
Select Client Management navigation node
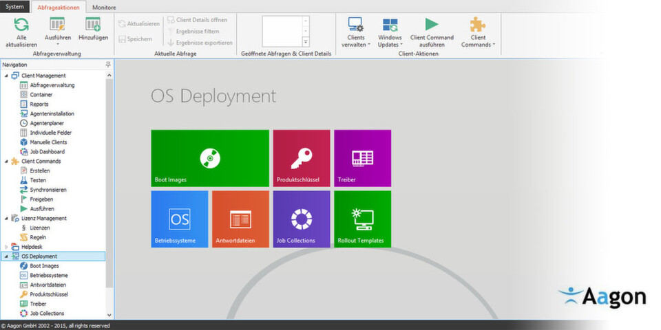[x=43, y=76]
